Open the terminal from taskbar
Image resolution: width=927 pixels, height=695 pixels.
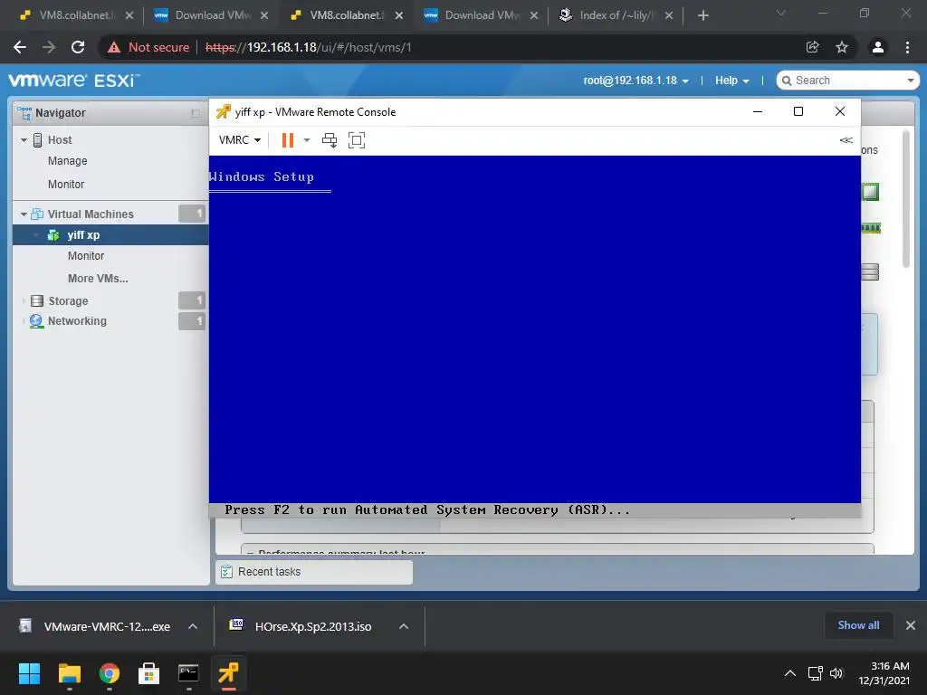(188, 673)
